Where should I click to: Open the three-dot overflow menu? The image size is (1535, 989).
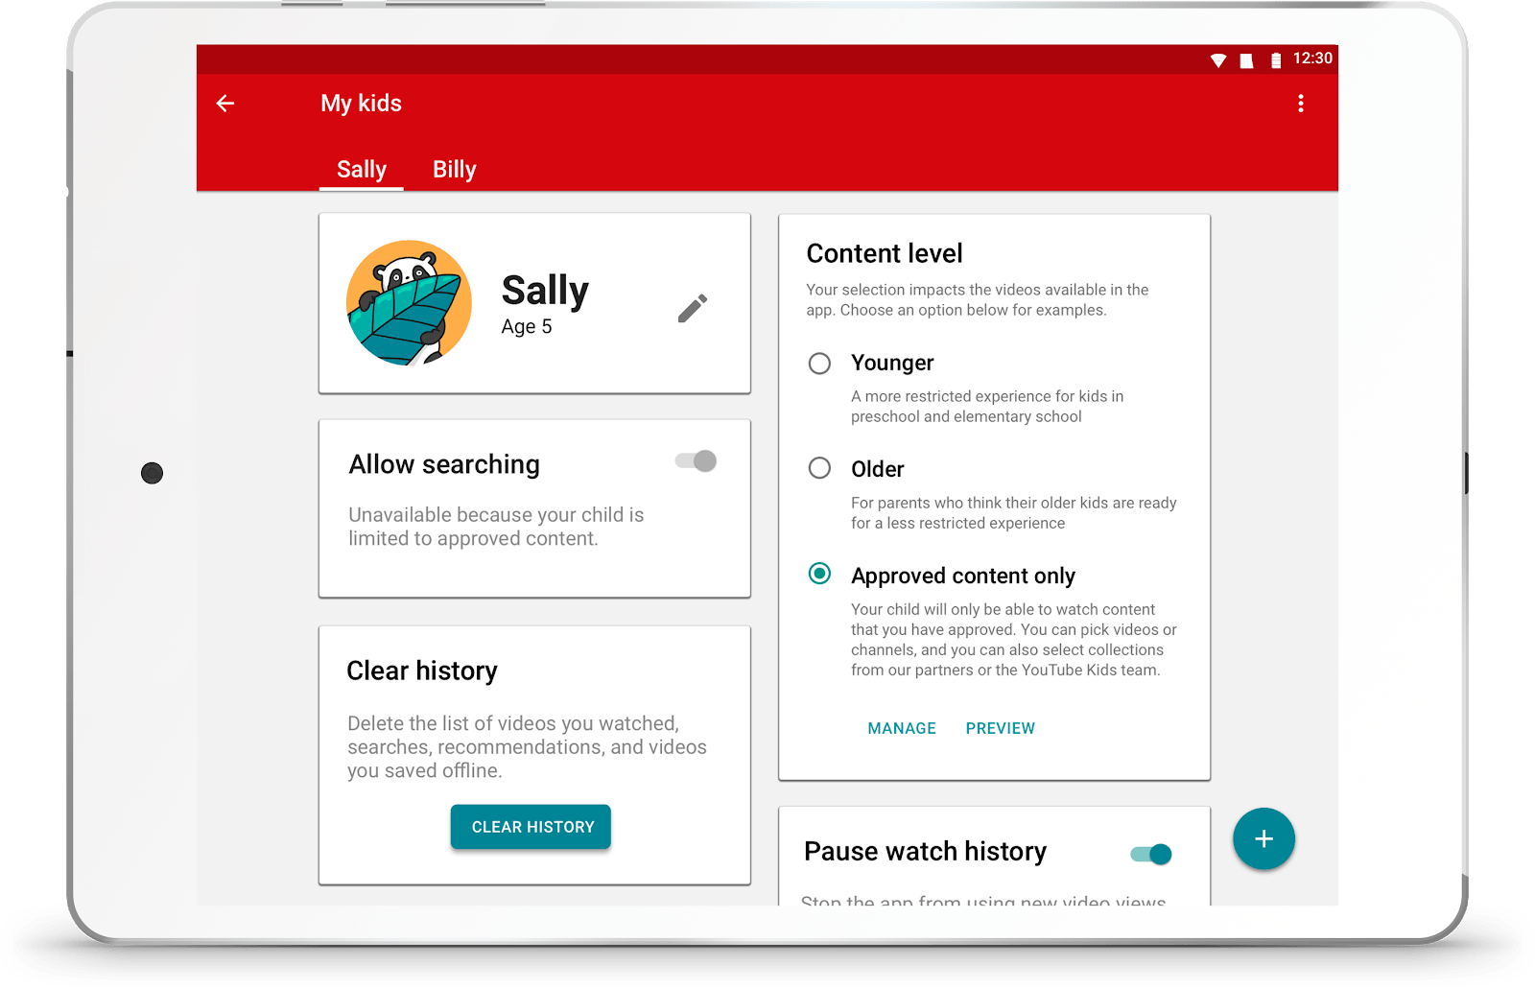pyautogui.click(x=1301, y=104)
